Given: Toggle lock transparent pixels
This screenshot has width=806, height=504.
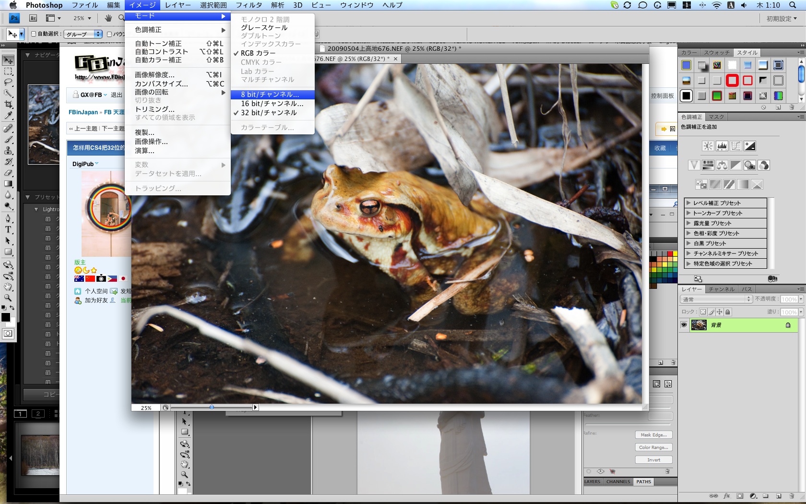Looking at the screenshot, I should (x=703, y=312).
